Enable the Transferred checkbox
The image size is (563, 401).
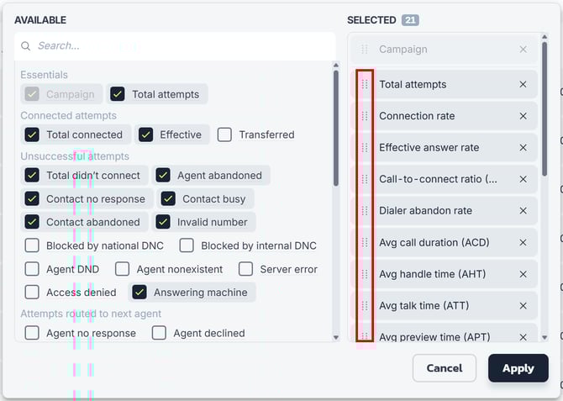(x=224, y=135)
